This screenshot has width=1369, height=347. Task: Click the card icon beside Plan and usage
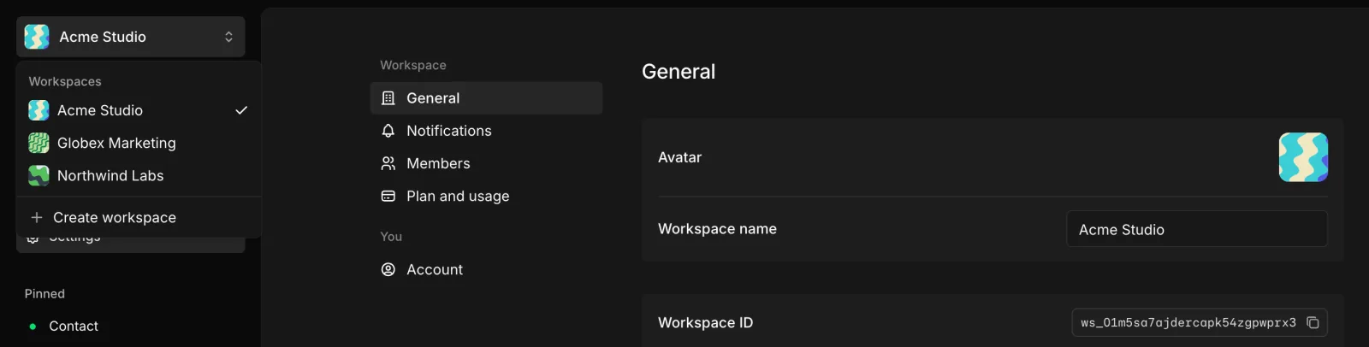tap(388, 196)
